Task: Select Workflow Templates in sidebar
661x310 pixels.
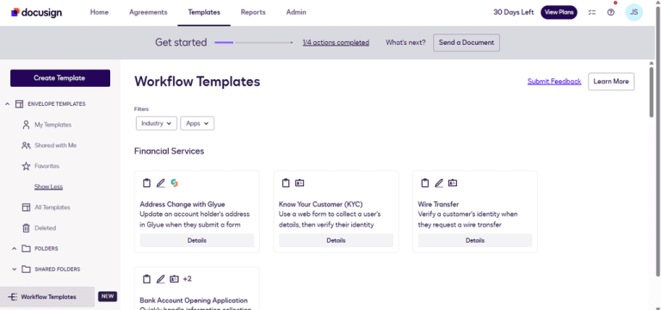Action: pyautogui.click(x=47, y=297)
